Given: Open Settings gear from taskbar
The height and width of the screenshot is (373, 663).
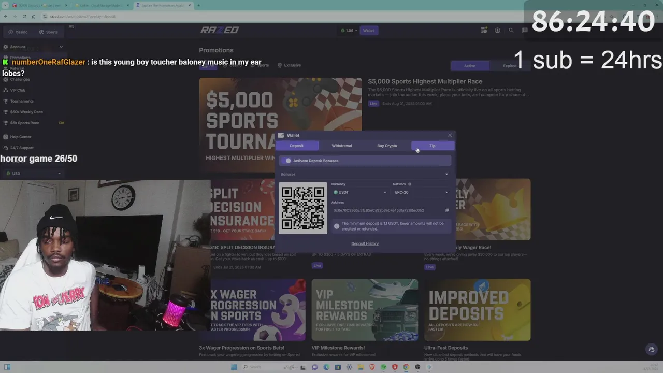Looking at the screenshot, I should point(349,367).
